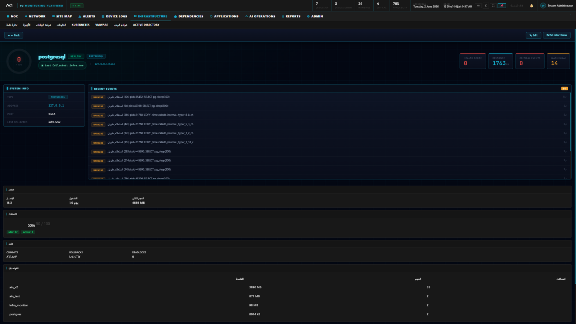Image resolution: width=576 pixels, height=324 pixels.
Task: Open the Device Logs menu
Action: point(114,16)
